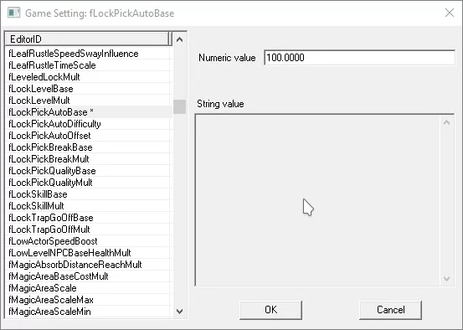Viewport: 463px width, 330px height.
Task: Select fMagicAreaScale in the list
Action: (89, 288)
